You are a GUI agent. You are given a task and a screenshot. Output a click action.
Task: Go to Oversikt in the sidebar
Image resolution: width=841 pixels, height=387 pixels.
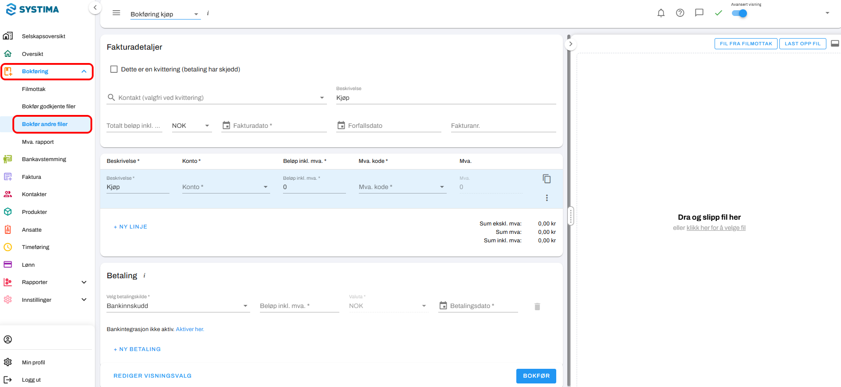[x=32, y=54]
